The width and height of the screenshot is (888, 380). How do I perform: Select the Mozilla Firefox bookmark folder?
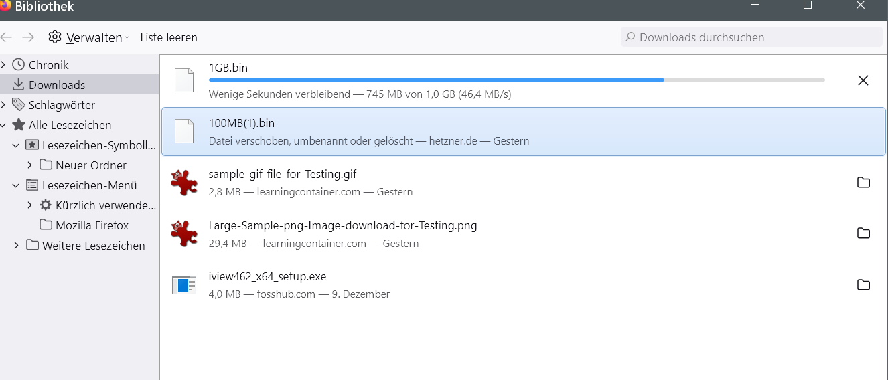tap(92, 225)
